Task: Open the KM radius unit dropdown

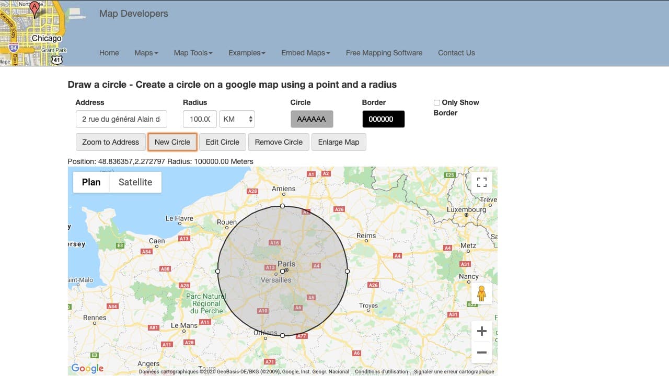Action: pos(237,119)
